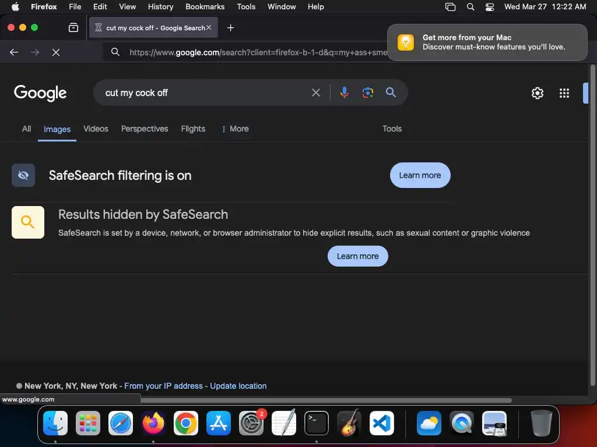Launch Google Chrome from the Dock
Image resolution: width=597 pixels, height=447 pixels.
[186, 423]
